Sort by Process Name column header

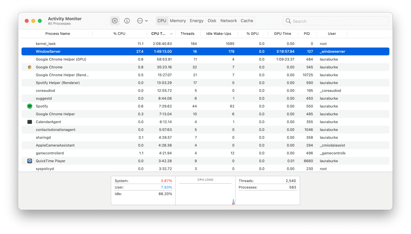[x=58, y=34]
